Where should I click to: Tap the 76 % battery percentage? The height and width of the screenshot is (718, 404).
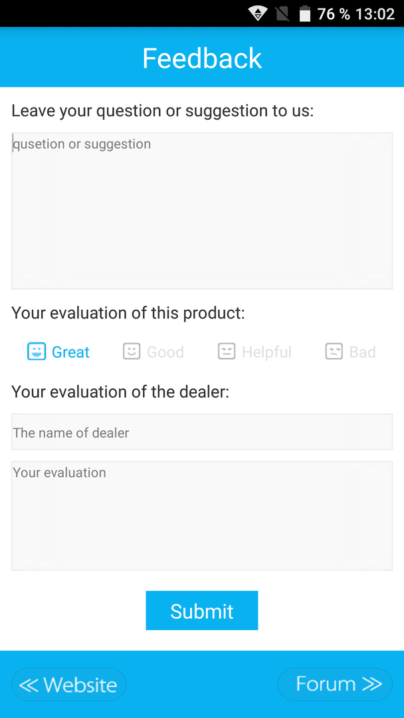point(334,14)
